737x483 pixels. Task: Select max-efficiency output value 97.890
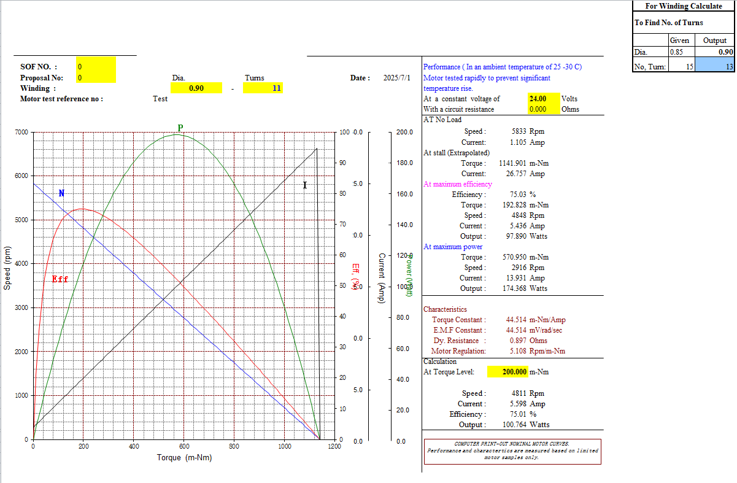pyautogui.click(x=517, y=236)
